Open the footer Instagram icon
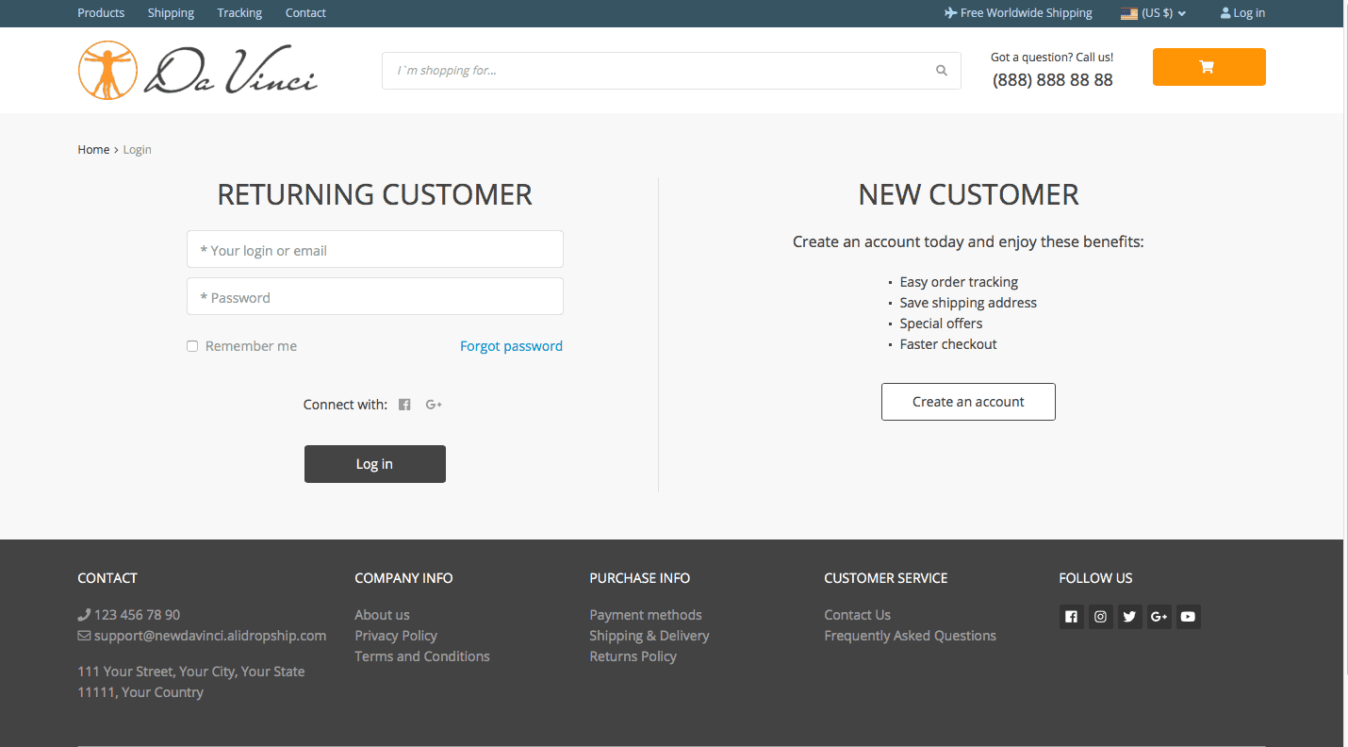The image size is (1348, 747). coord(1100,617)
